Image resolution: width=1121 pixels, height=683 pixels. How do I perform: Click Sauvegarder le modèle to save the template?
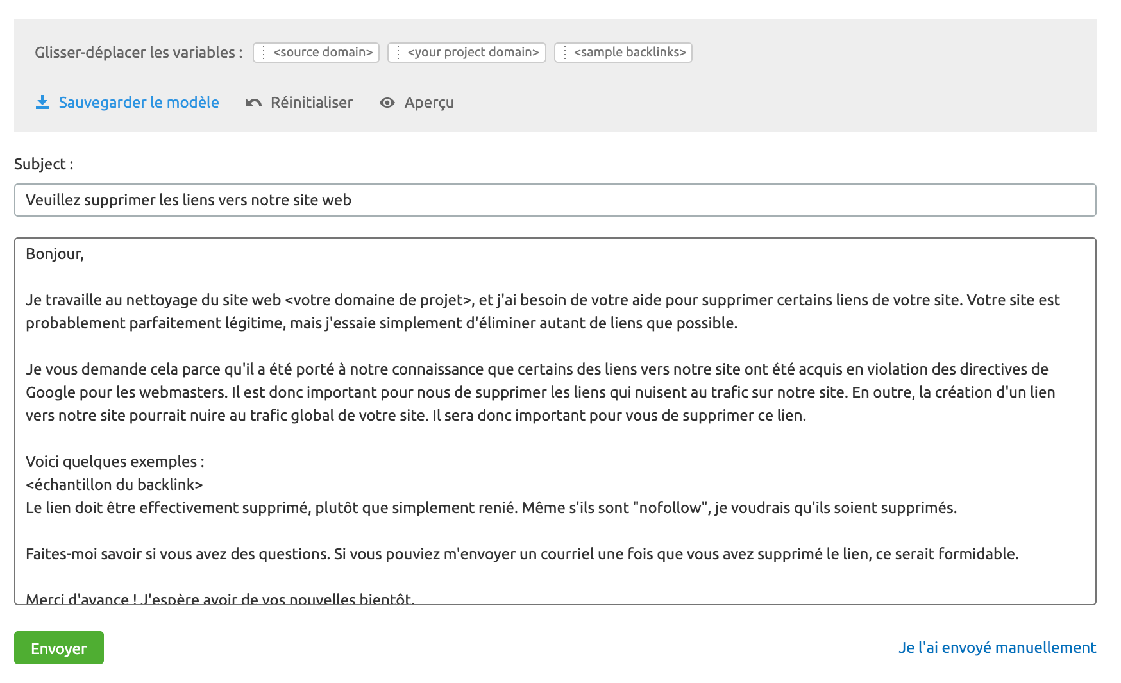(138, 102)
